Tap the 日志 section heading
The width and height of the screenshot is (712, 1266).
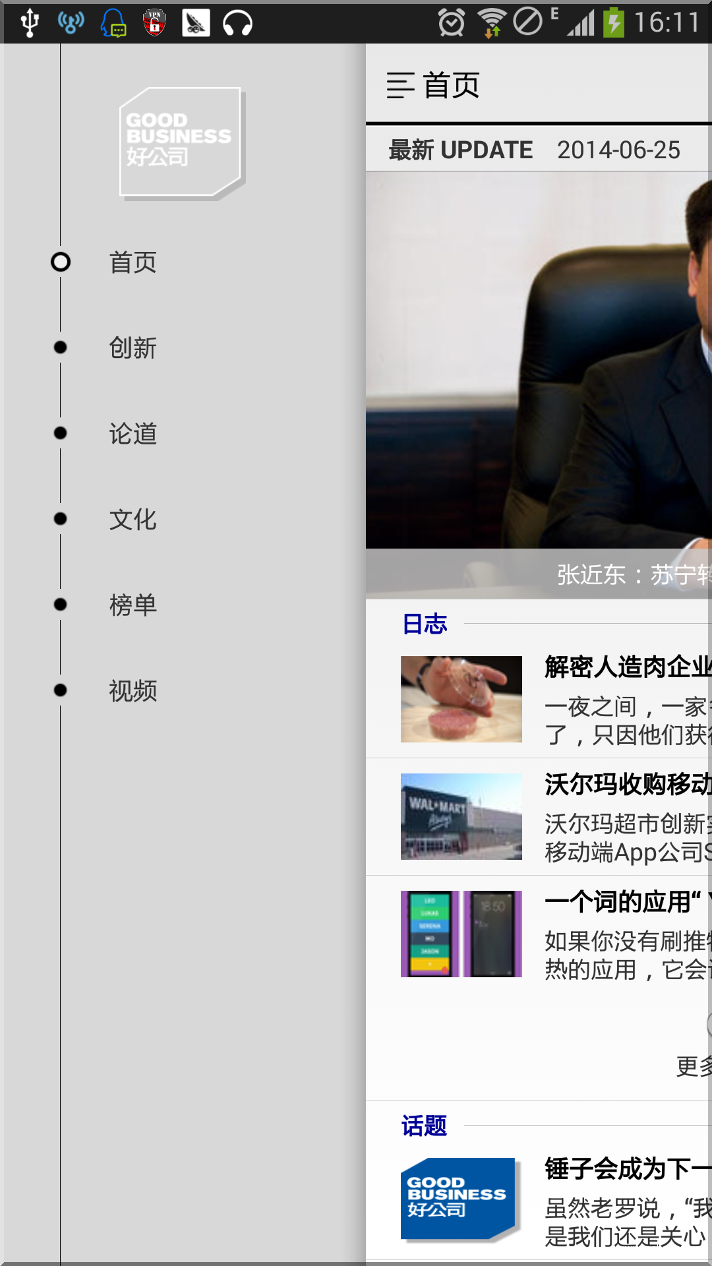point(425,624)
